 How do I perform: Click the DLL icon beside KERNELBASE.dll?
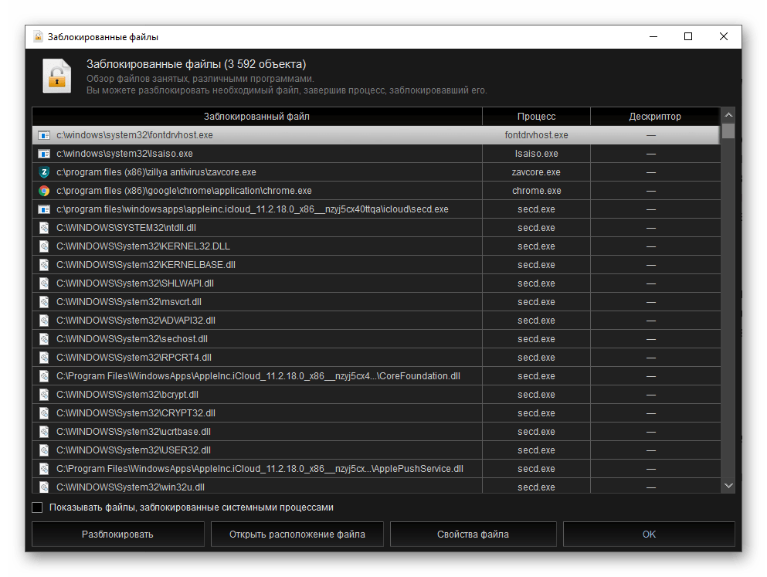44,265
